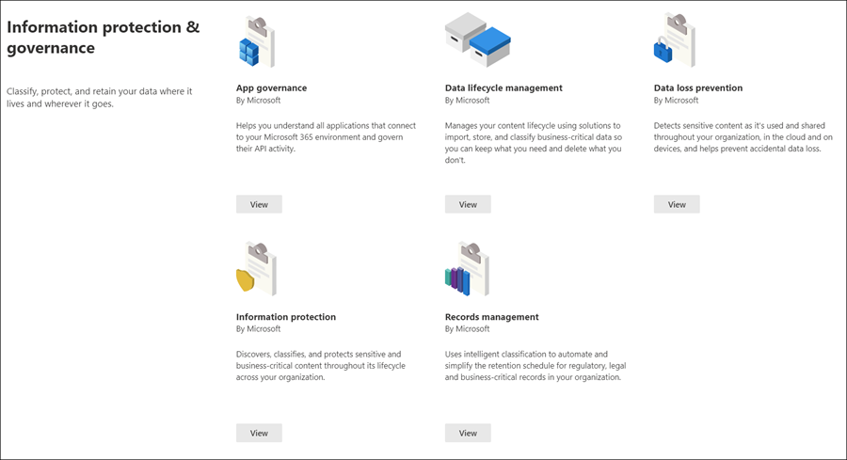Click the Data loss prevention title
The image size is (847, 460).
pyautogui.click(x=698, y=88)
